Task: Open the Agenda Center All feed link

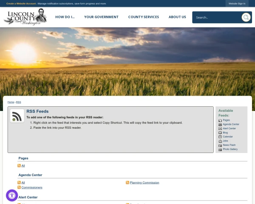Action: pos(23,183)
